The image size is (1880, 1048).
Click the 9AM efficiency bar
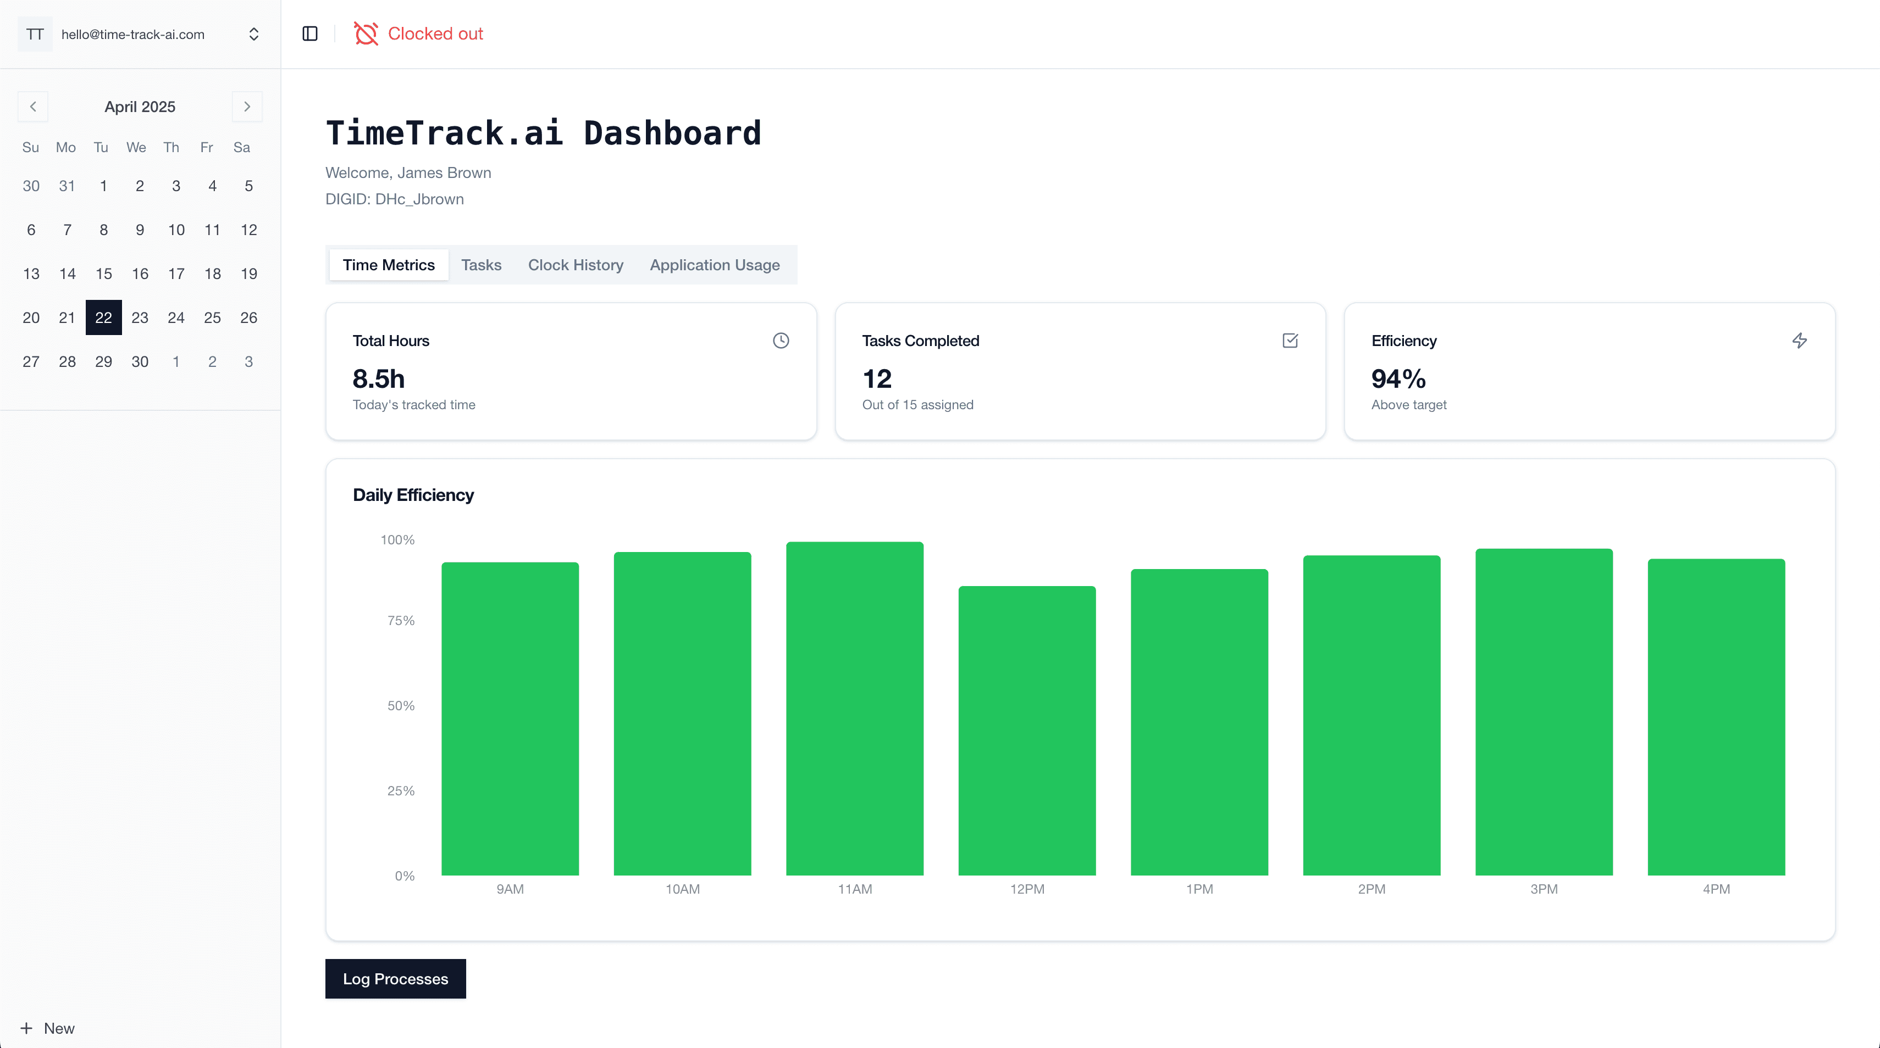click(510, 718)
